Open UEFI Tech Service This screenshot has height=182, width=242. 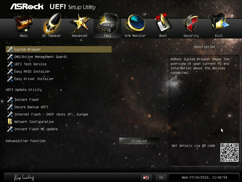pyautogui.click(x=30, y=64)
